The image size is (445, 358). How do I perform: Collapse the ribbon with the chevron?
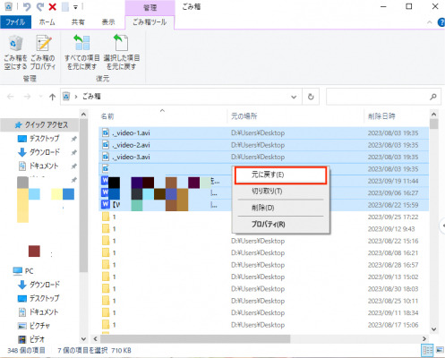pos(430,22)
